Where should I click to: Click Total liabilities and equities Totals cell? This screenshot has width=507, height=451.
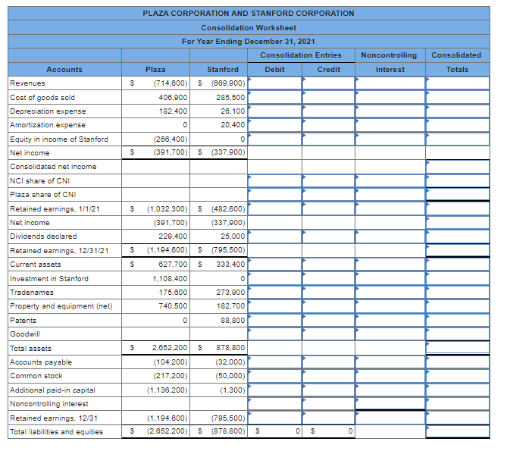(458, 431)
